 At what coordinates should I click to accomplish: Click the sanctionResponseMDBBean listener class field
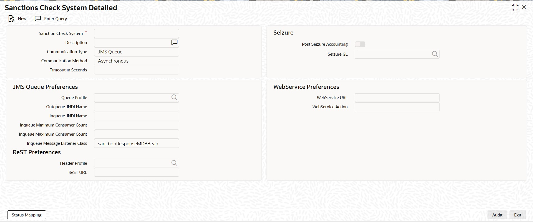click(137, 143)
